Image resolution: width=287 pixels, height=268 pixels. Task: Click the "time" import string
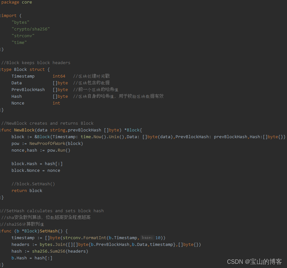tap(19, 43)
